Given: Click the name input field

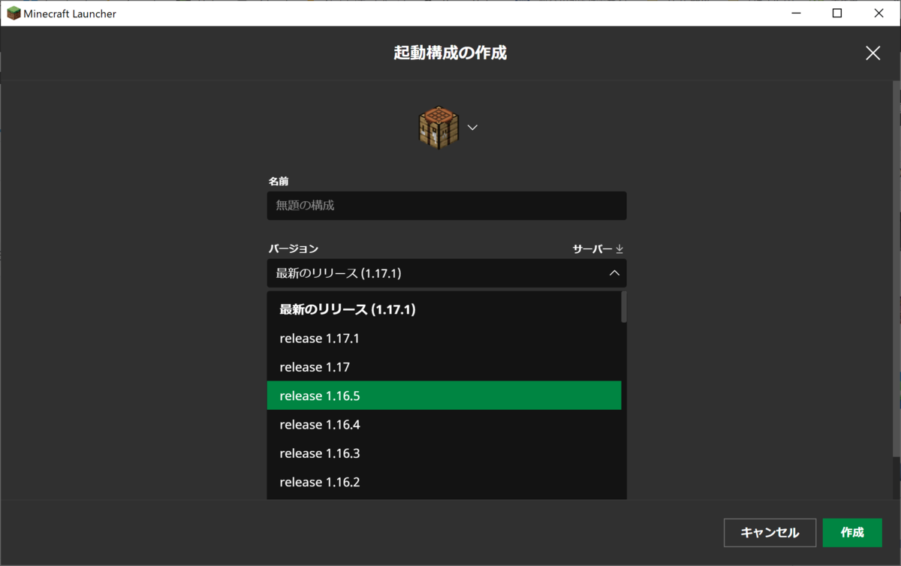Looking at the screenshot, I should tap(447, 206).
